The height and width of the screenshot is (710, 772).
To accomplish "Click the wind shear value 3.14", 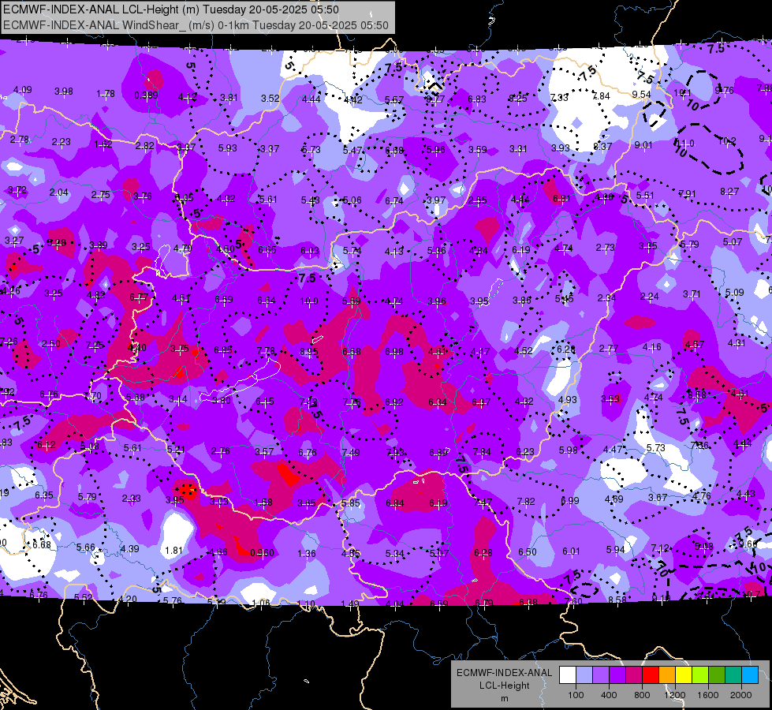I will pyautogui.click(x=177, y=399).
